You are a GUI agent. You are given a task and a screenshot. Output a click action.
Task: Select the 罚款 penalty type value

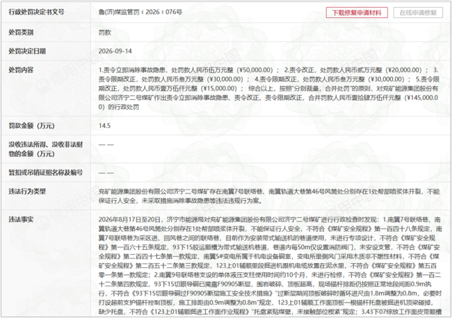click(104, 33)
